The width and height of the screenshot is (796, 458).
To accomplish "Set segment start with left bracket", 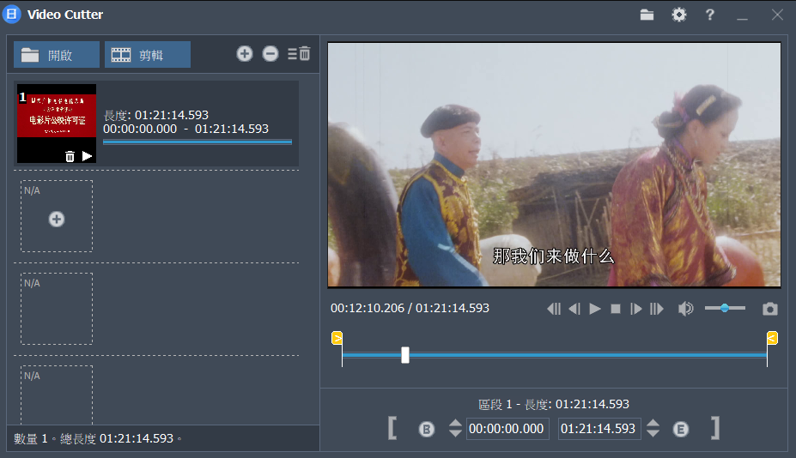I will click(x=392, y=428).
